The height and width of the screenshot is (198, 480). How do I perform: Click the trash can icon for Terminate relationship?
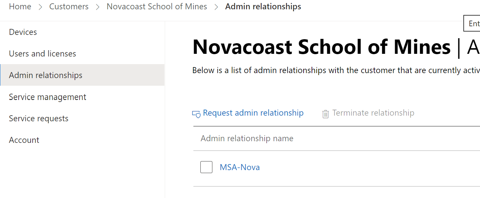click(325, 114)
